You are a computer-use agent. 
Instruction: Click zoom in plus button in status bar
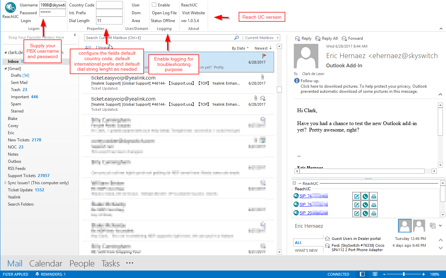click(424, 274)
